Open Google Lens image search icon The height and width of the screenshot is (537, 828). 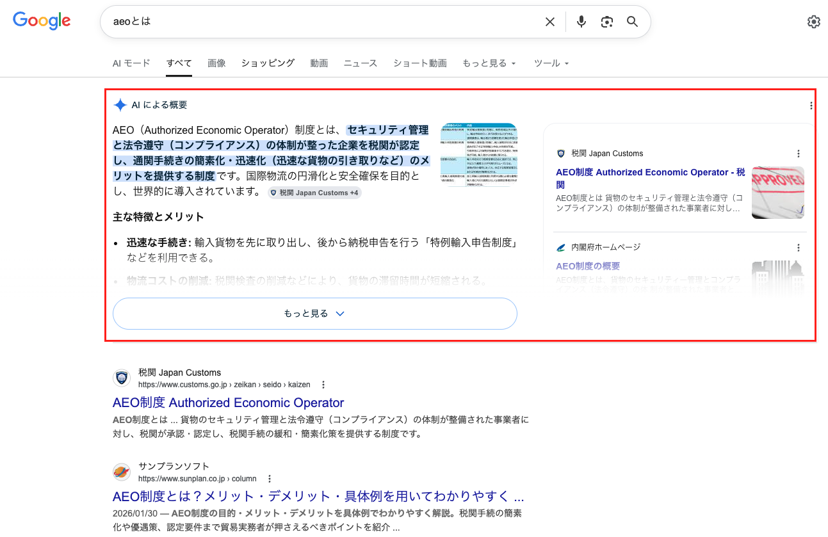click(607, 22)
